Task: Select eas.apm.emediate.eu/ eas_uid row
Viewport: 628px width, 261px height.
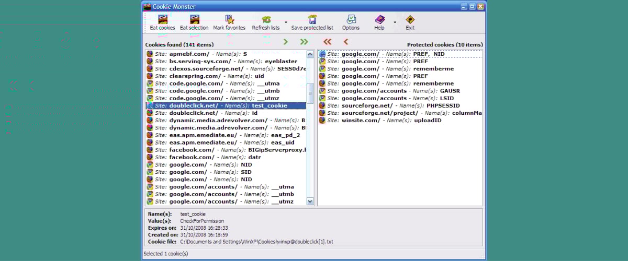Action: 226,142
